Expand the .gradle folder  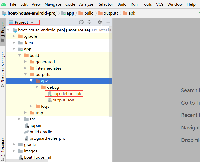14,36
